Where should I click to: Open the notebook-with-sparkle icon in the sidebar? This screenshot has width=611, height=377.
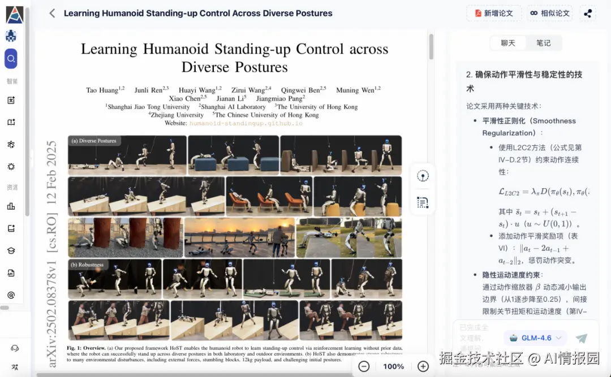point(11,228)
